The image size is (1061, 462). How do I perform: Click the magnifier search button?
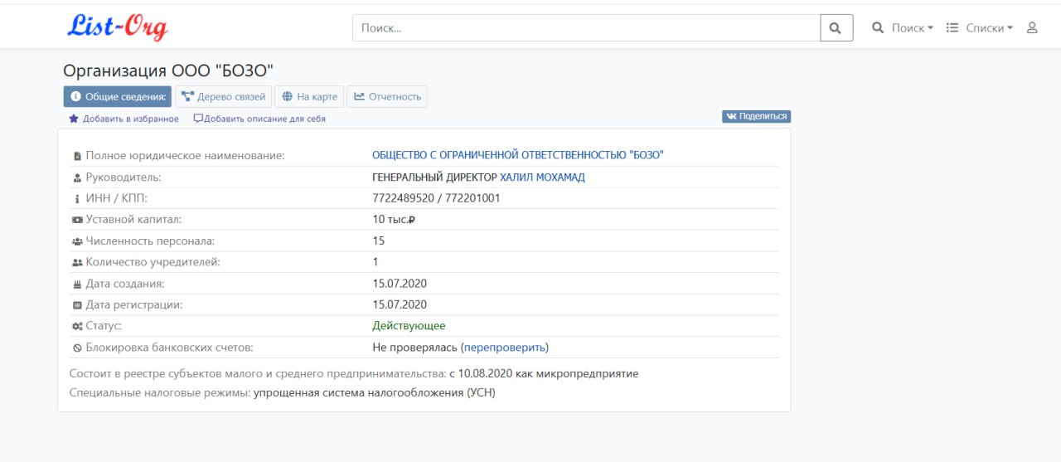coord(836,27)
